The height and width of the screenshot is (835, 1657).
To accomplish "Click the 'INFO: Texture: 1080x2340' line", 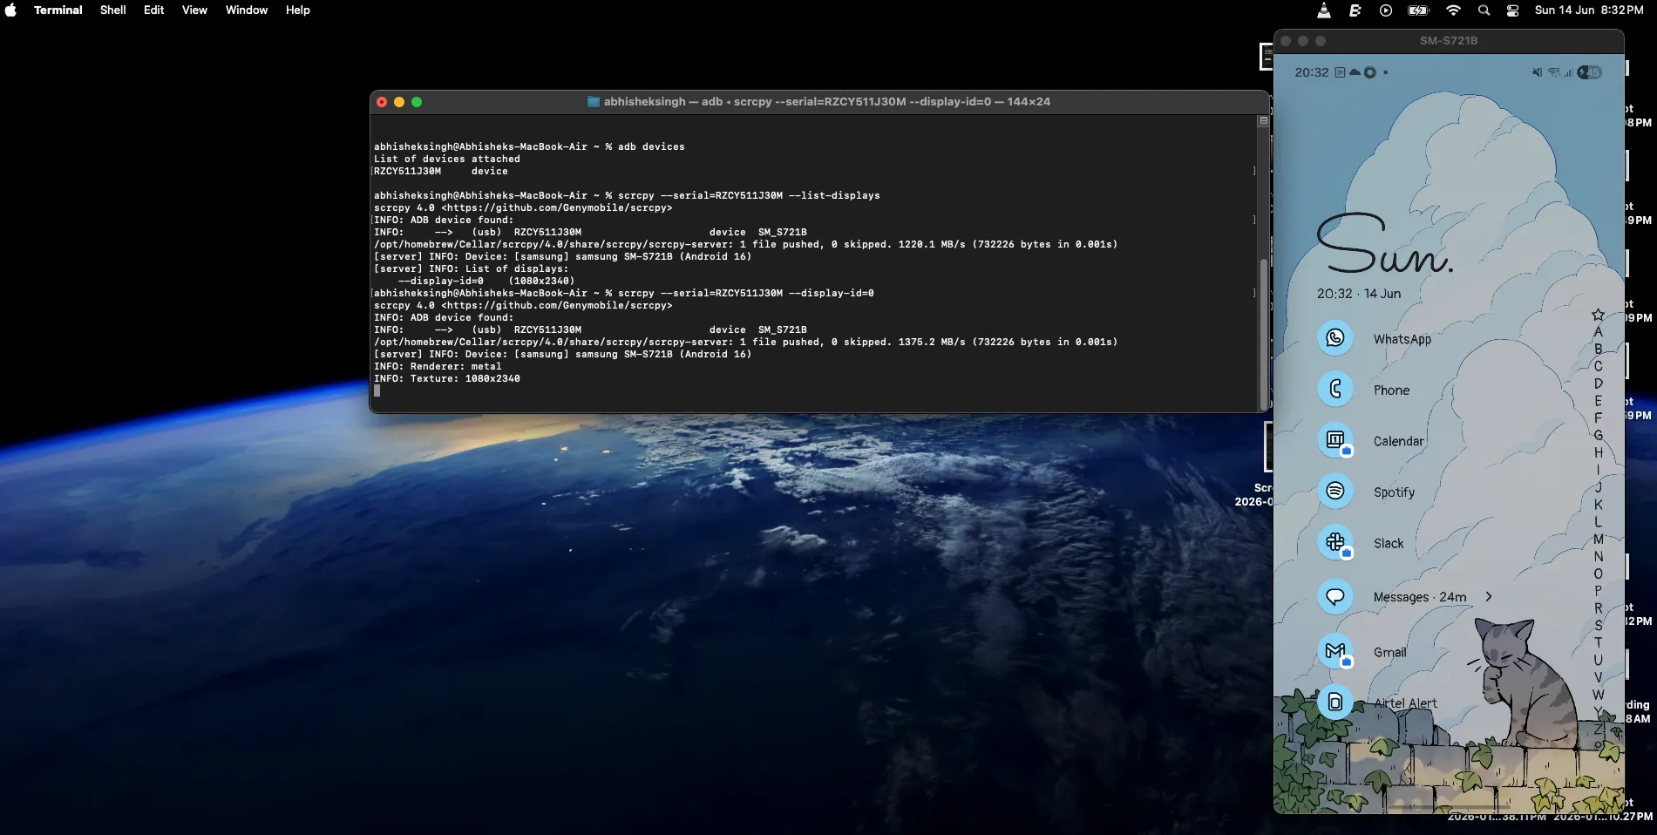I will click(447, 379).
